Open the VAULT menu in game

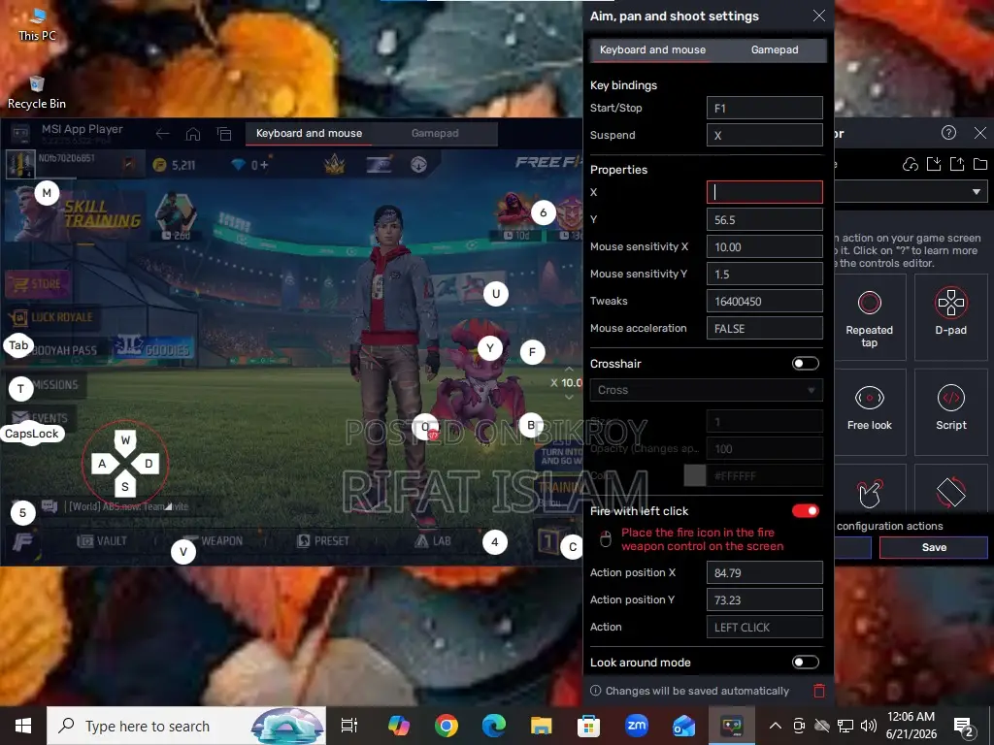click(102, 541)
